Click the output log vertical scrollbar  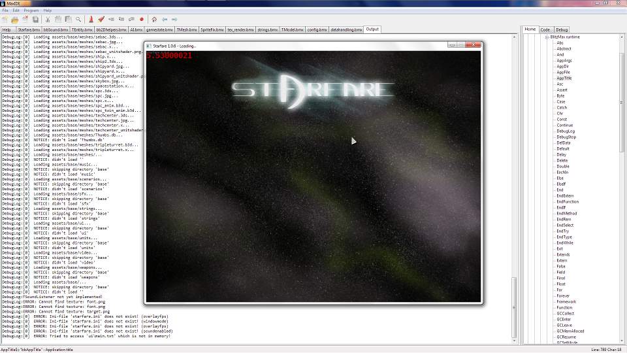pyautogui.click(x=513, y=196)
